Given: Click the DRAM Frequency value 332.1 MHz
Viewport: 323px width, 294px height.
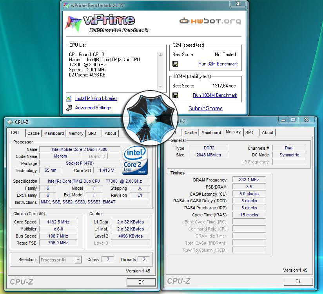Looking at the screenshot, I should pos(249,180).
